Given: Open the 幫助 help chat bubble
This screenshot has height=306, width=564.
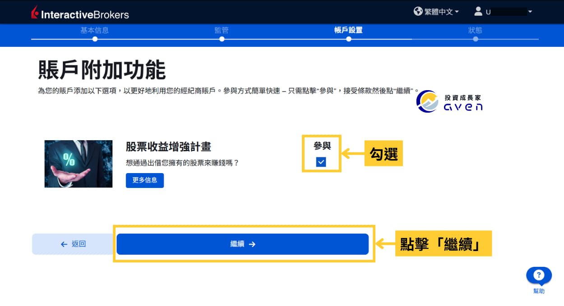Looking at the screenshot, I should tap(539, 276).
